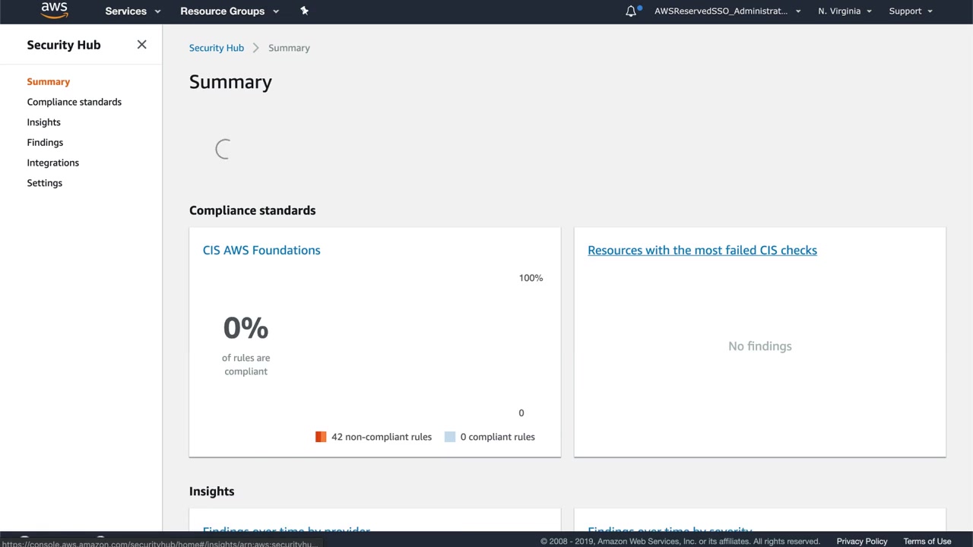Click the AWS logo home icon
This screenshot has width=973, height=547.
(54, 10)
